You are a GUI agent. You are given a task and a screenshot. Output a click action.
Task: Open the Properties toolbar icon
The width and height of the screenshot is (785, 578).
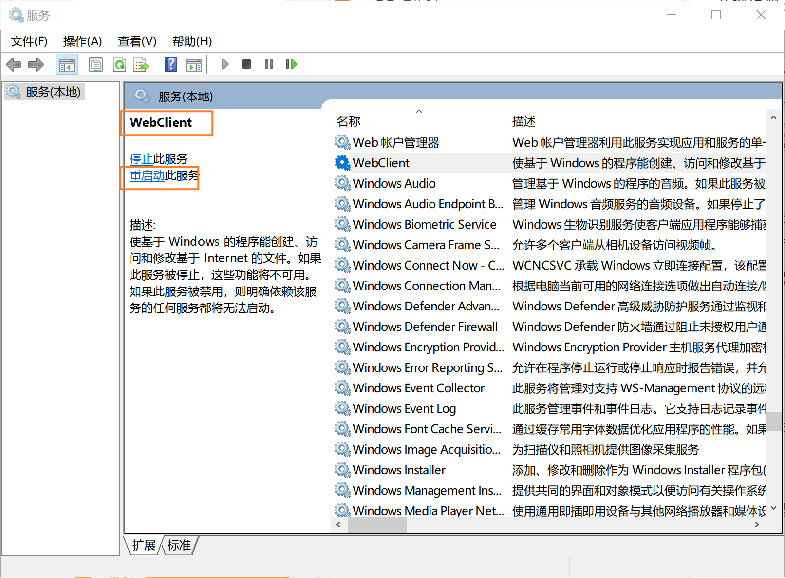[x=96, y=64]
